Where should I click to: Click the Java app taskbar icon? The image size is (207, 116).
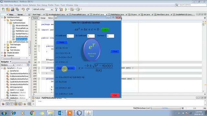click(x=89, y=113)
